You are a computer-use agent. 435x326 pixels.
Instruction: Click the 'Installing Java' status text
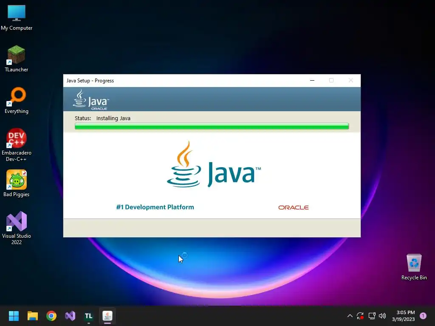click(x=113, y=118)
